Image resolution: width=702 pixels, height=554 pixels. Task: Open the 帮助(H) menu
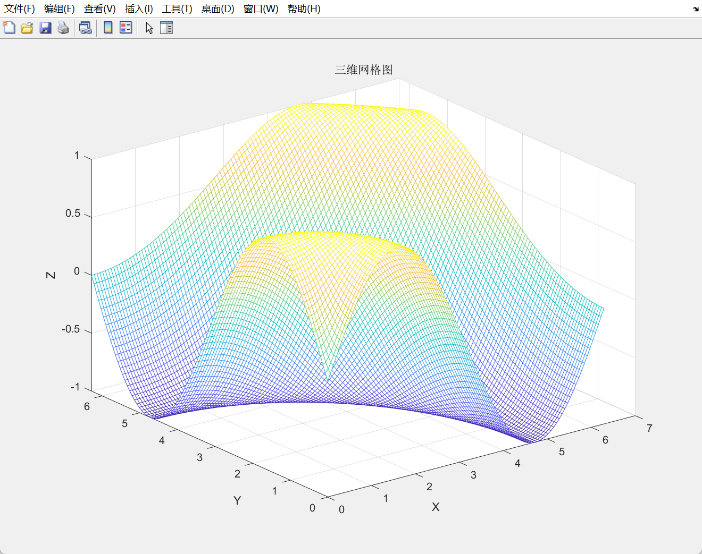click(304, 9)
